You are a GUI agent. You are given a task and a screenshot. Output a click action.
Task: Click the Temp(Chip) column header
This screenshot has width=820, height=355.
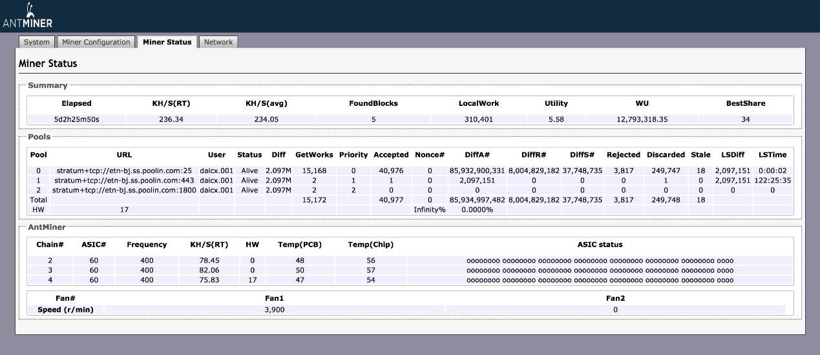(371, 245)
